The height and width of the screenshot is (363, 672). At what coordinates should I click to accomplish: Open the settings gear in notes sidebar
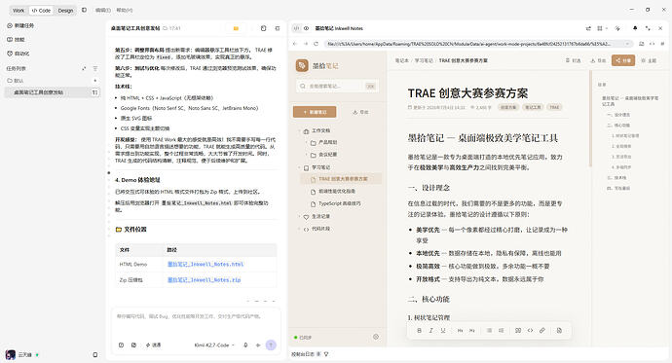click(376, 337)
